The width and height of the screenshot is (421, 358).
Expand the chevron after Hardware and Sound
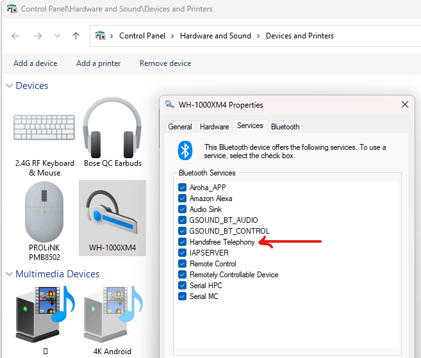click(x=258, y=36)
